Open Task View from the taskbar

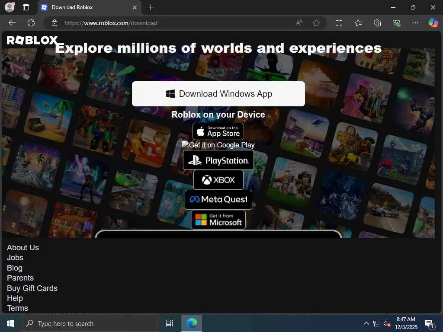(x=170, y=323)
